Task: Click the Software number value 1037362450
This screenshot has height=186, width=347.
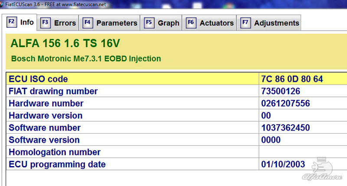Action: pos(285,128)
